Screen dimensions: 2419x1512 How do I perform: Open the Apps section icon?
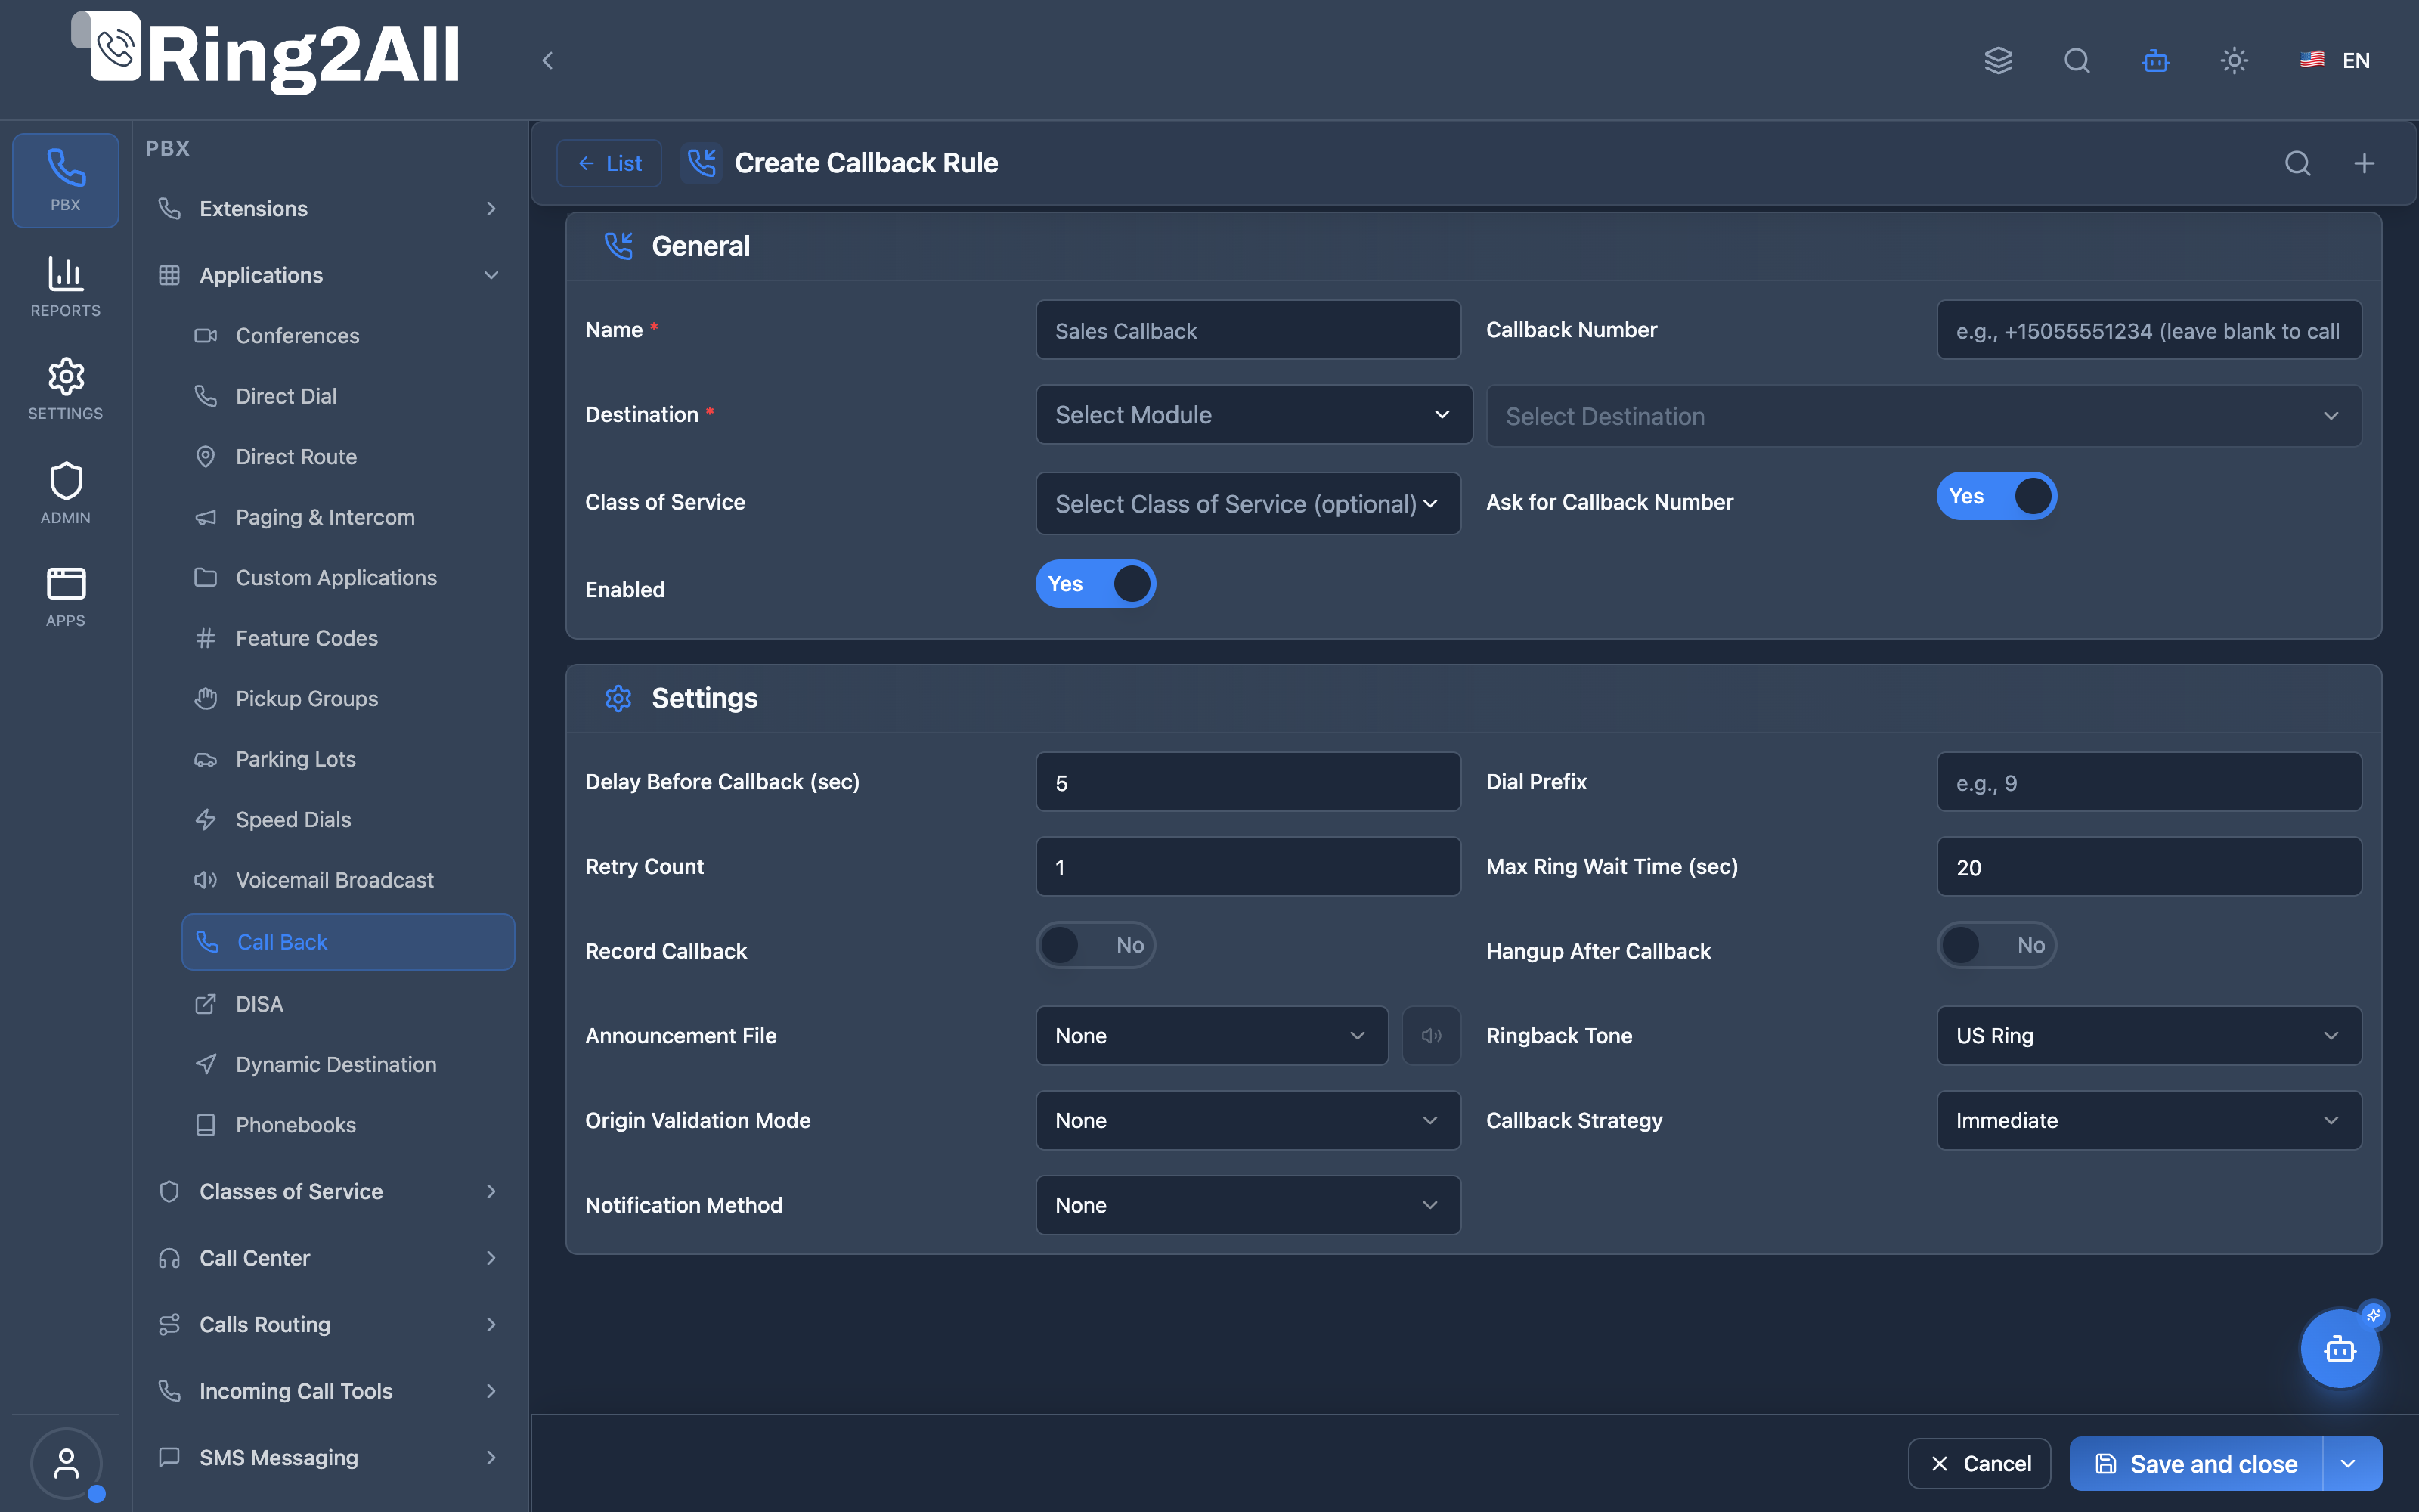tap(65, 597)
